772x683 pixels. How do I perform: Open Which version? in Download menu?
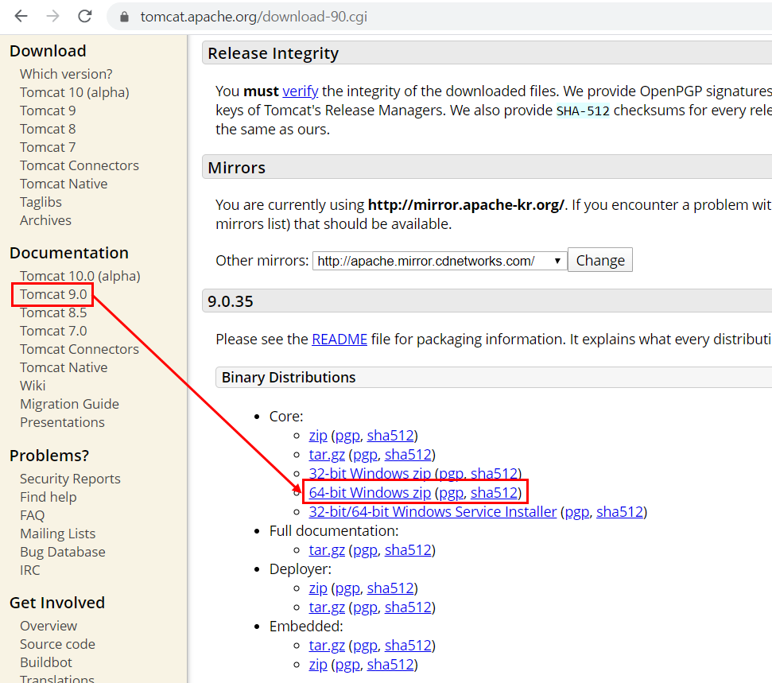[66, 74]
